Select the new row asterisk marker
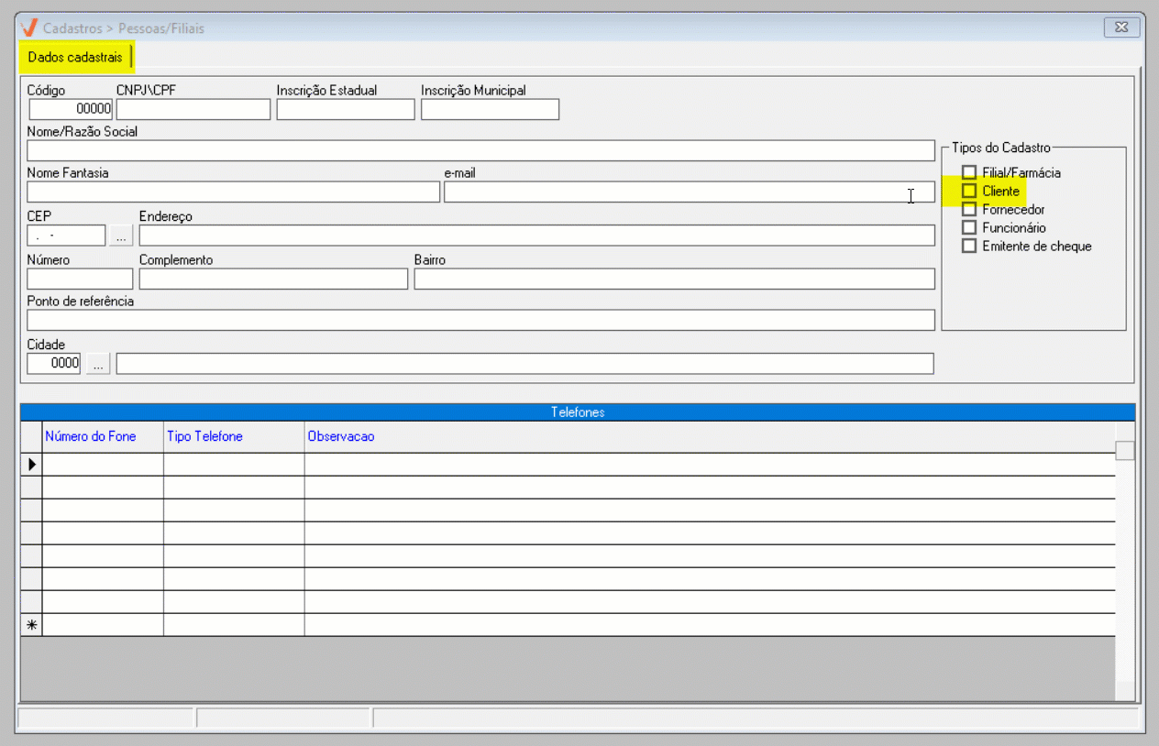This screenshot has width=1159, height=746. click(31, 625)
